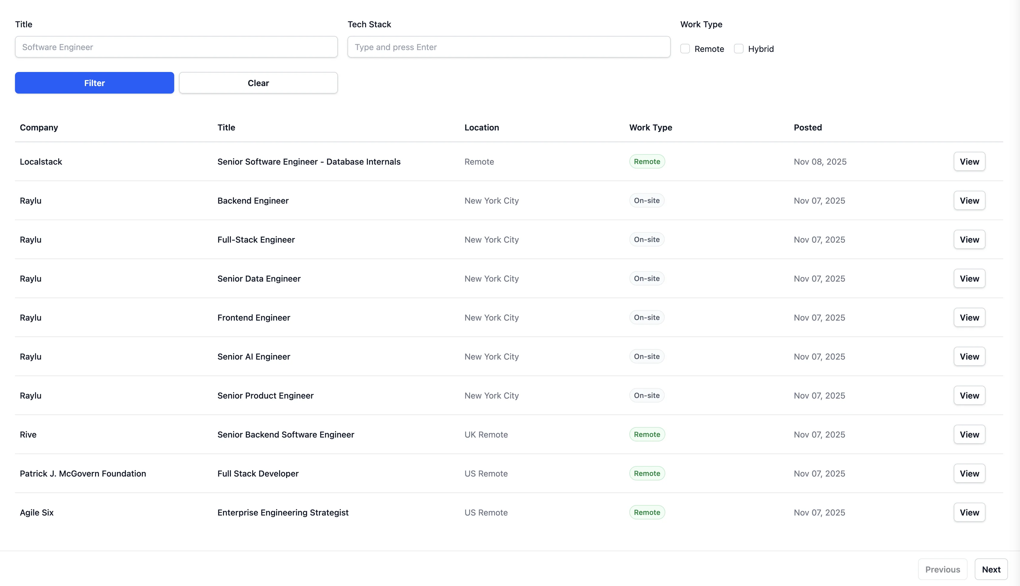The width and height of the screenshot is (1020, 586).
Task: Click the Tech Stack input field
Action: click(x=508, y=47)
